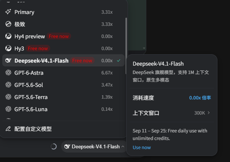Click the loading spinner beside model selector
This screenshot has height=162, width=230.
[x=54, y=146]
